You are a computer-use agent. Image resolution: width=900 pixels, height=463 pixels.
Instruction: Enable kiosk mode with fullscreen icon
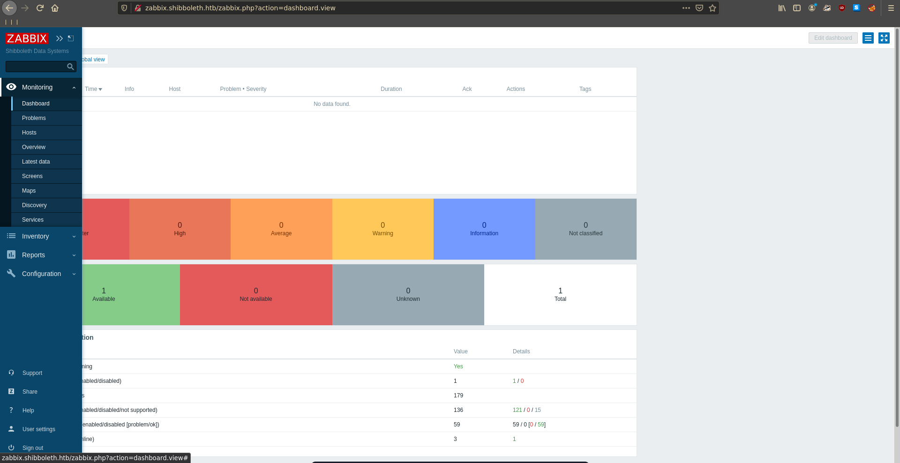[884, 38]
